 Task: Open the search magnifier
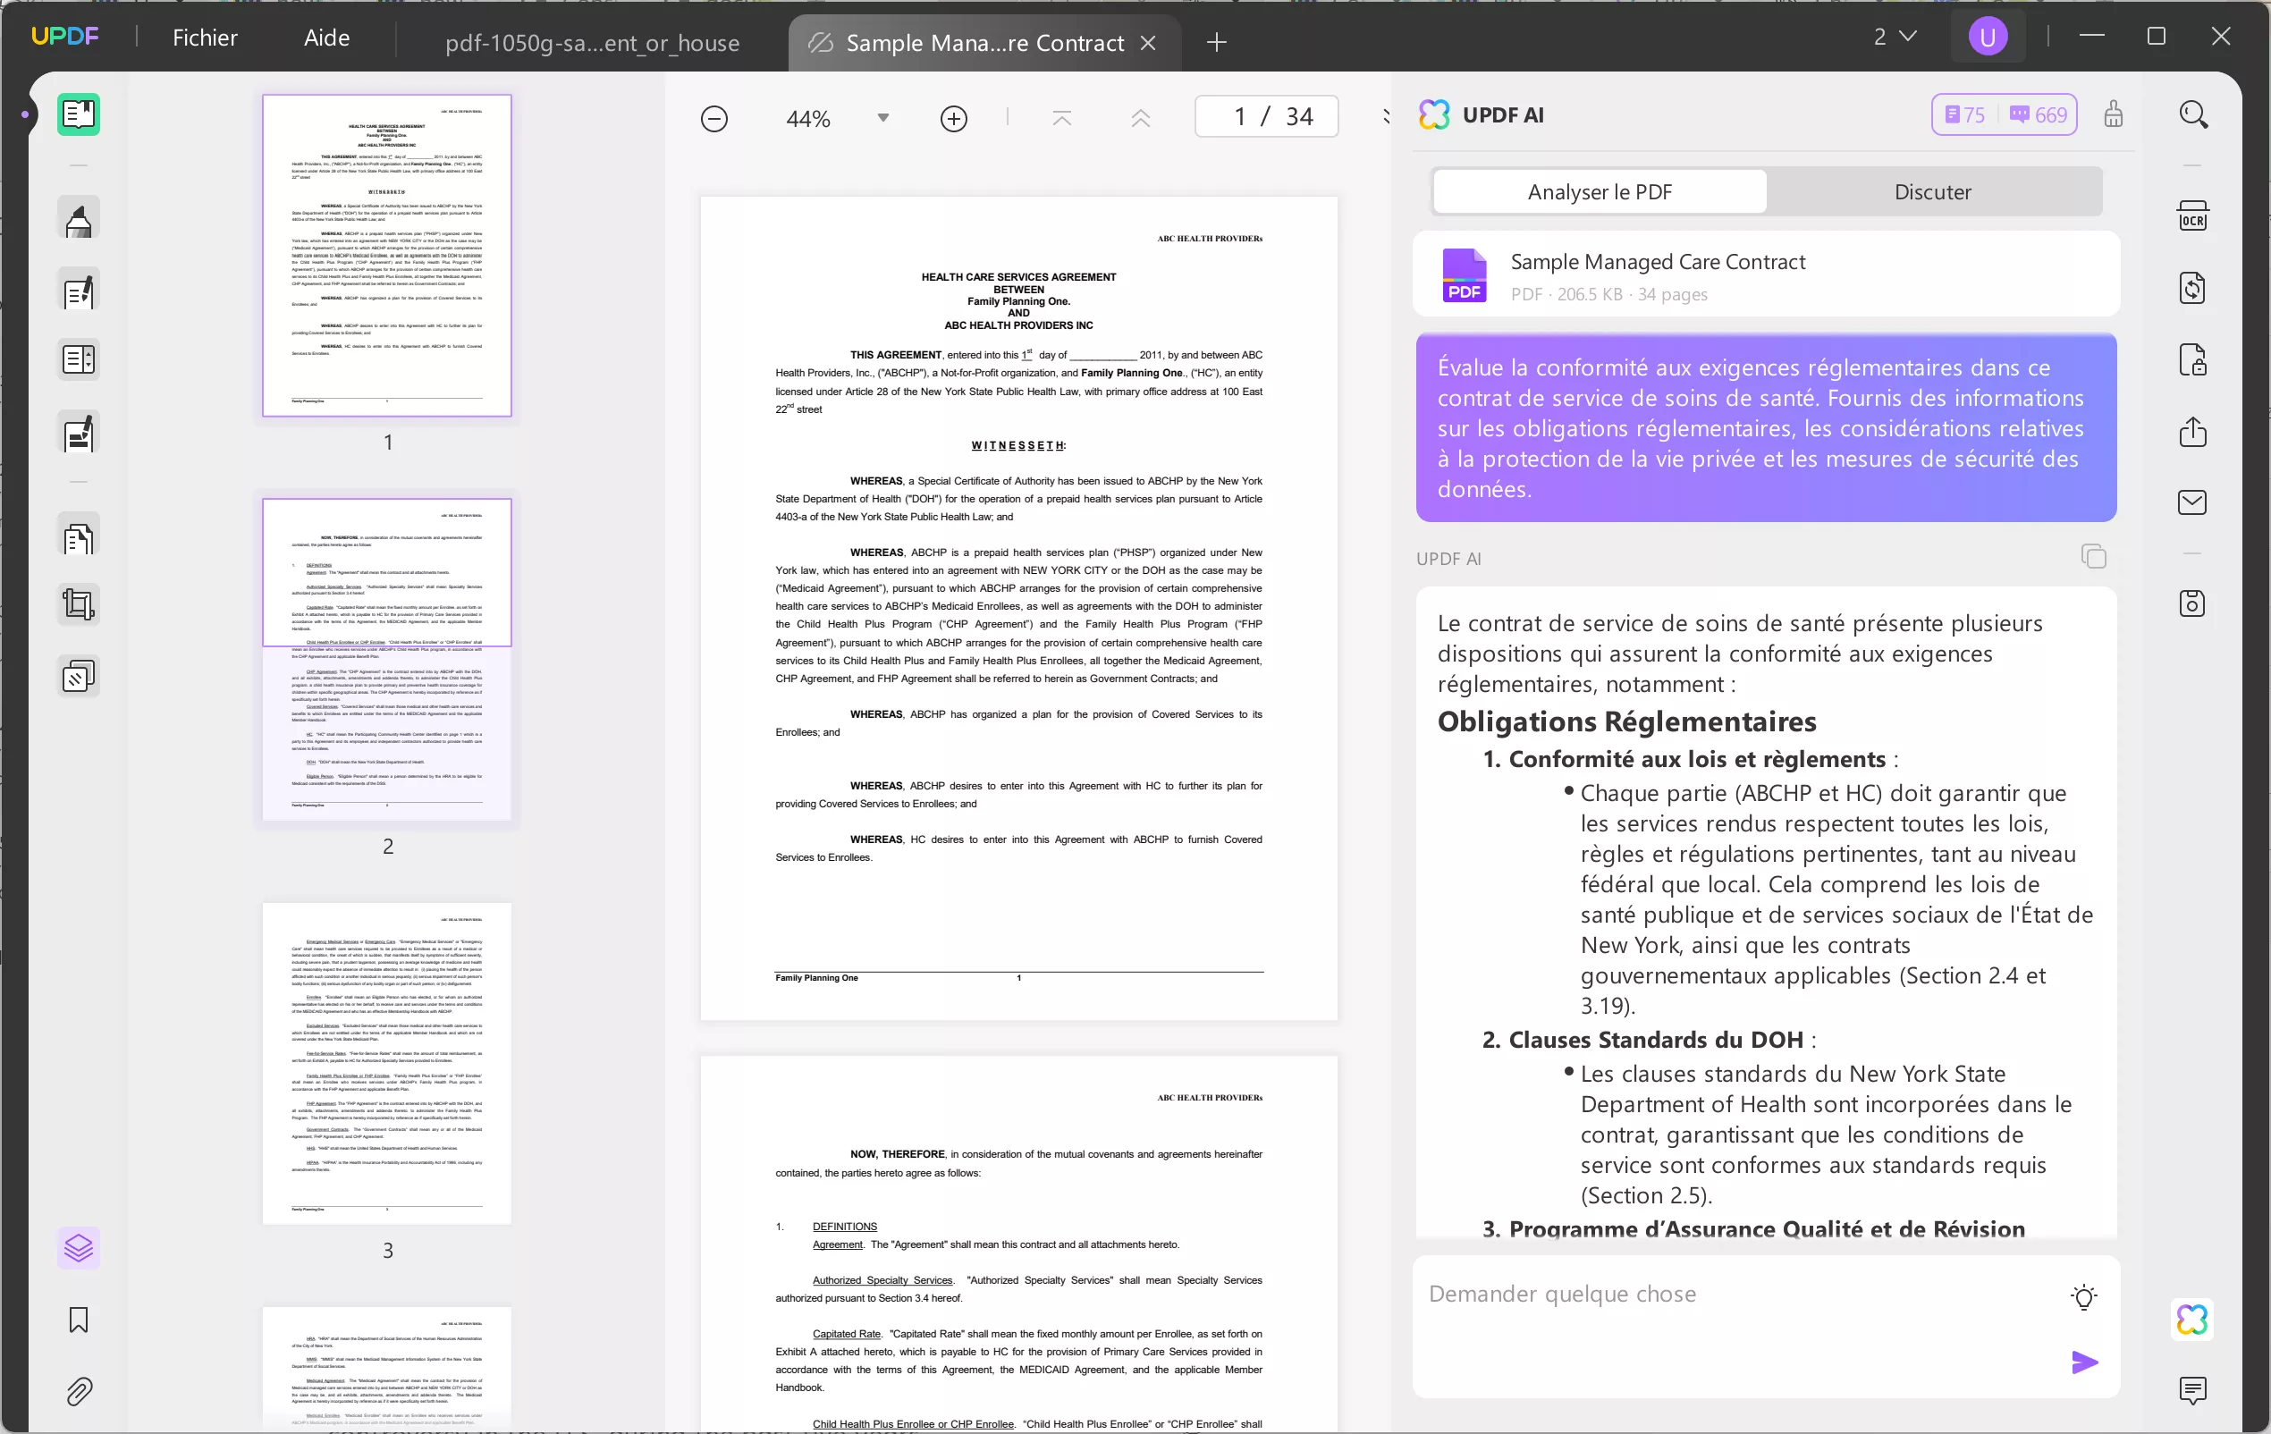pos(2194,114)
